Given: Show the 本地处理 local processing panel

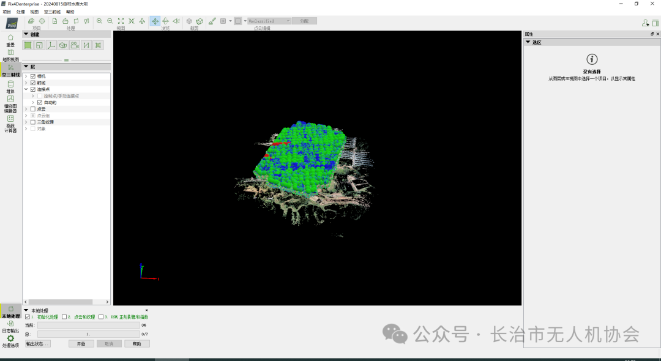Looking at the screenshot, I should [x=10, y=311].
